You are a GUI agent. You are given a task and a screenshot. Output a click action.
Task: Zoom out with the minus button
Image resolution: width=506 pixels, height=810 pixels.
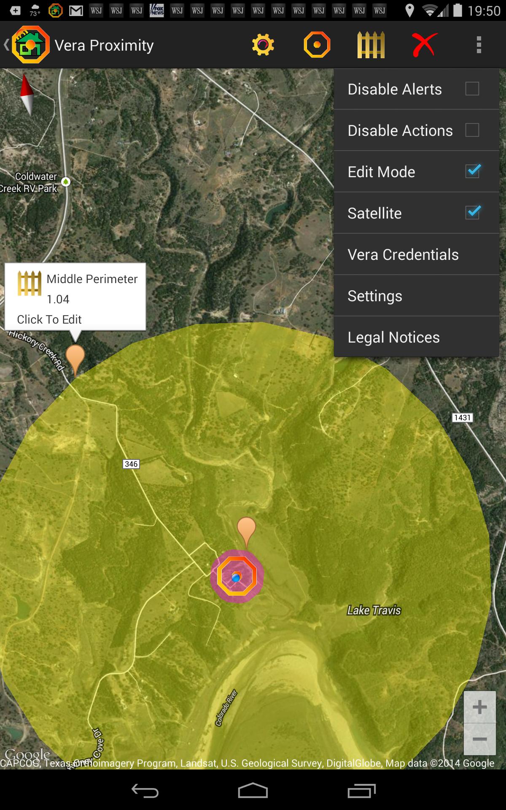(480, 739)
